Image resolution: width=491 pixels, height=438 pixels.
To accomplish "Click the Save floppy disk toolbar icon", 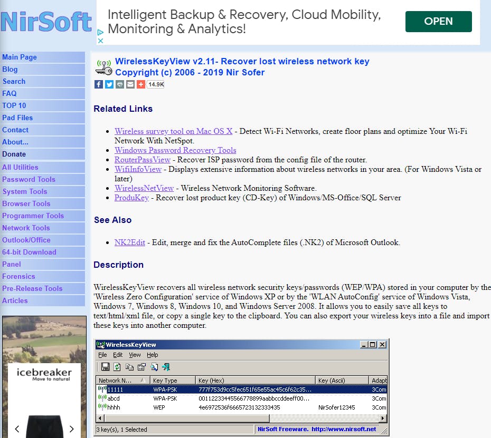I will point(106,367).
